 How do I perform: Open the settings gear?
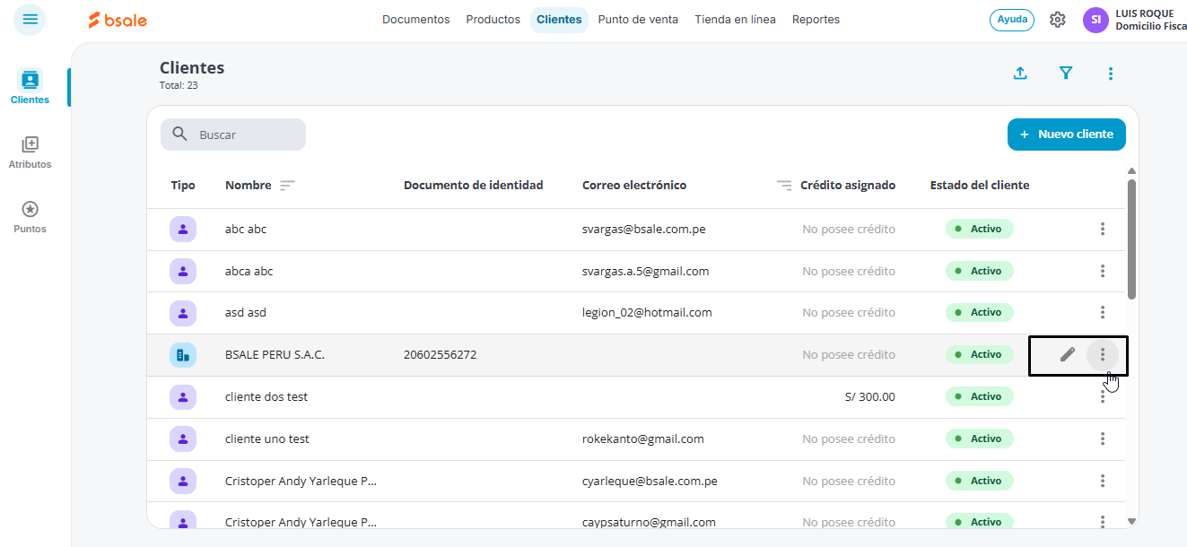pos(1058,20)
